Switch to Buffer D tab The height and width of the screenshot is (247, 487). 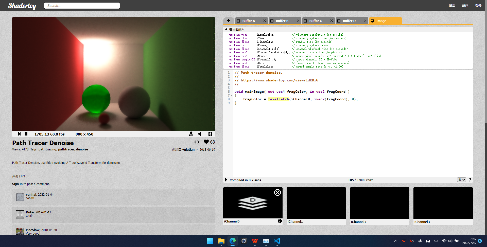click(x=349, y=21)
